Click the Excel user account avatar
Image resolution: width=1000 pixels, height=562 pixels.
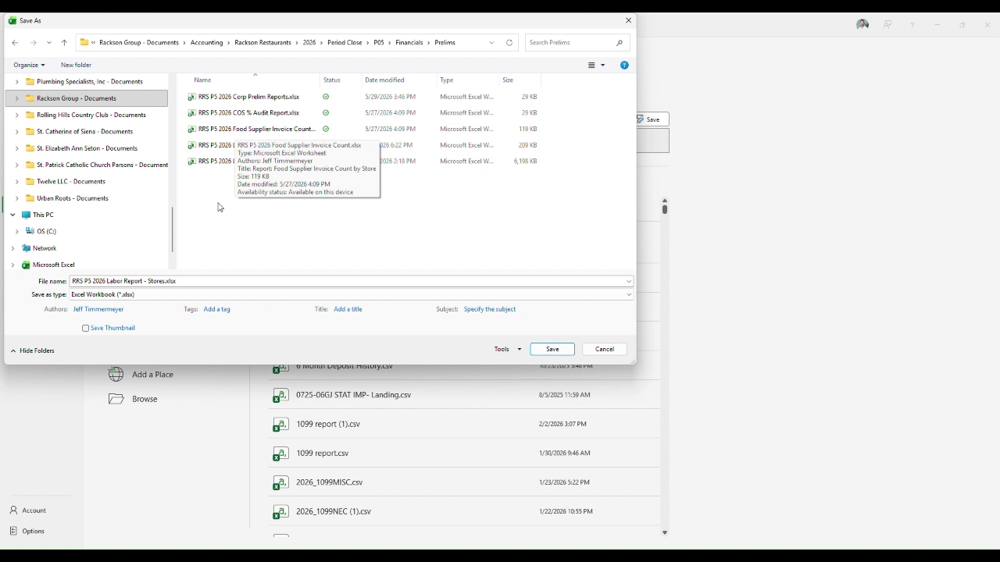(862, 25)
